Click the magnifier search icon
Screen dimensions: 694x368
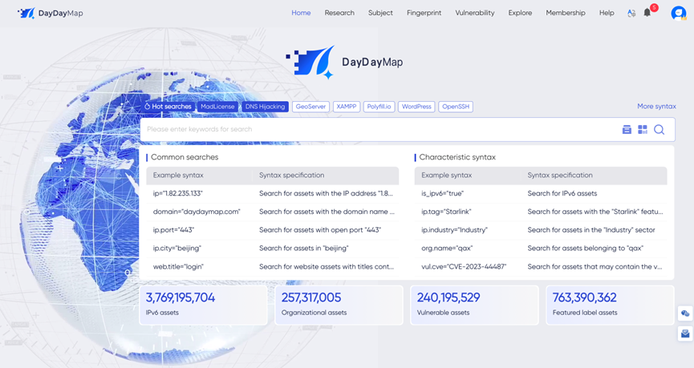pos(659,129)
